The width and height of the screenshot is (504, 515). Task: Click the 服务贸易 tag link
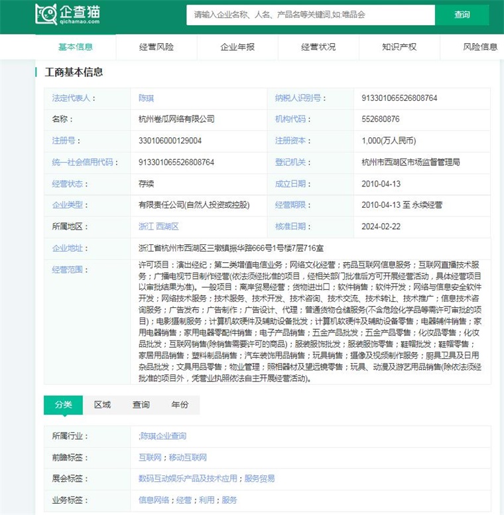pyautogui.click(x=259, y=478)
